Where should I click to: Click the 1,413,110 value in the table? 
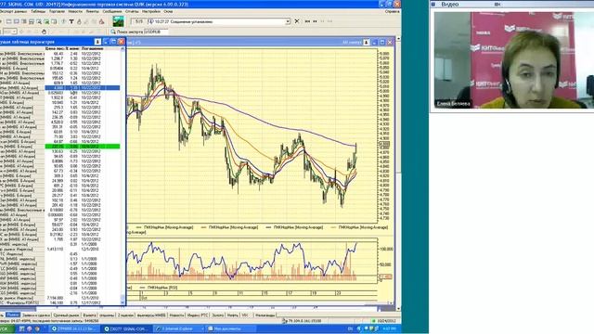click(x=55, y=250)
